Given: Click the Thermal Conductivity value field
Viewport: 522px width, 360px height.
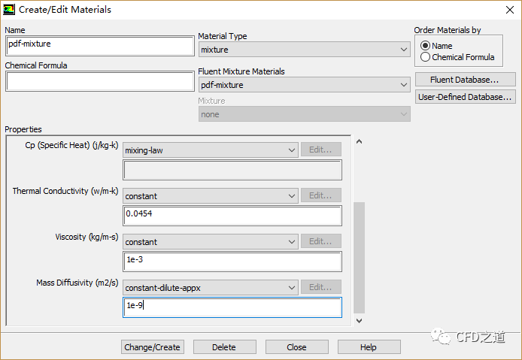Looking at the screenshot, I should click(232, 216).
